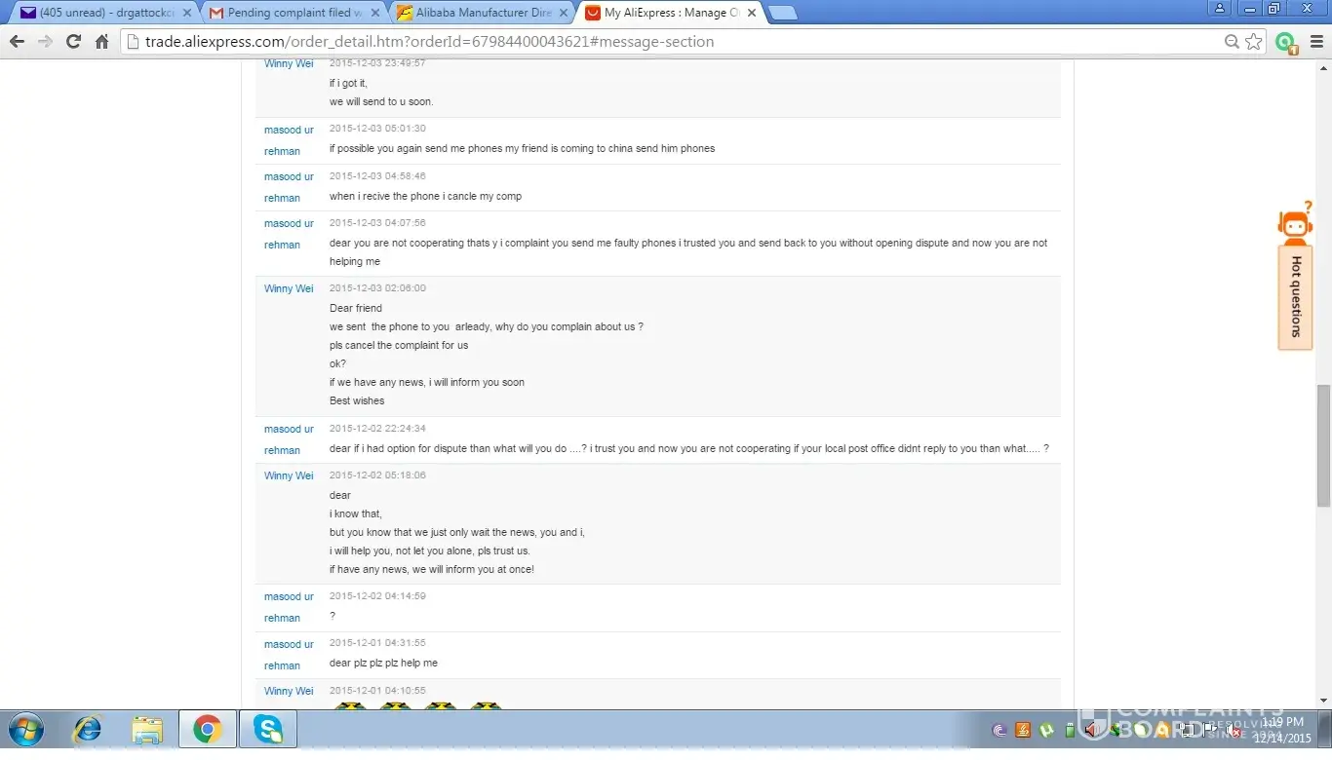Click the browser forward arrow
This screenshot has height=760, width=1332.
click(45, 42)
